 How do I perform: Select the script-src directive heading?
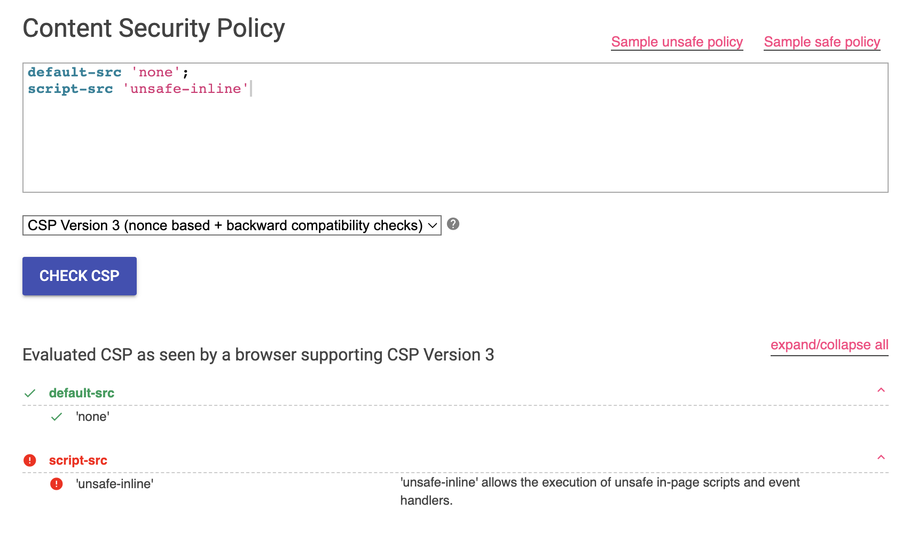click(x=78, y=460)
